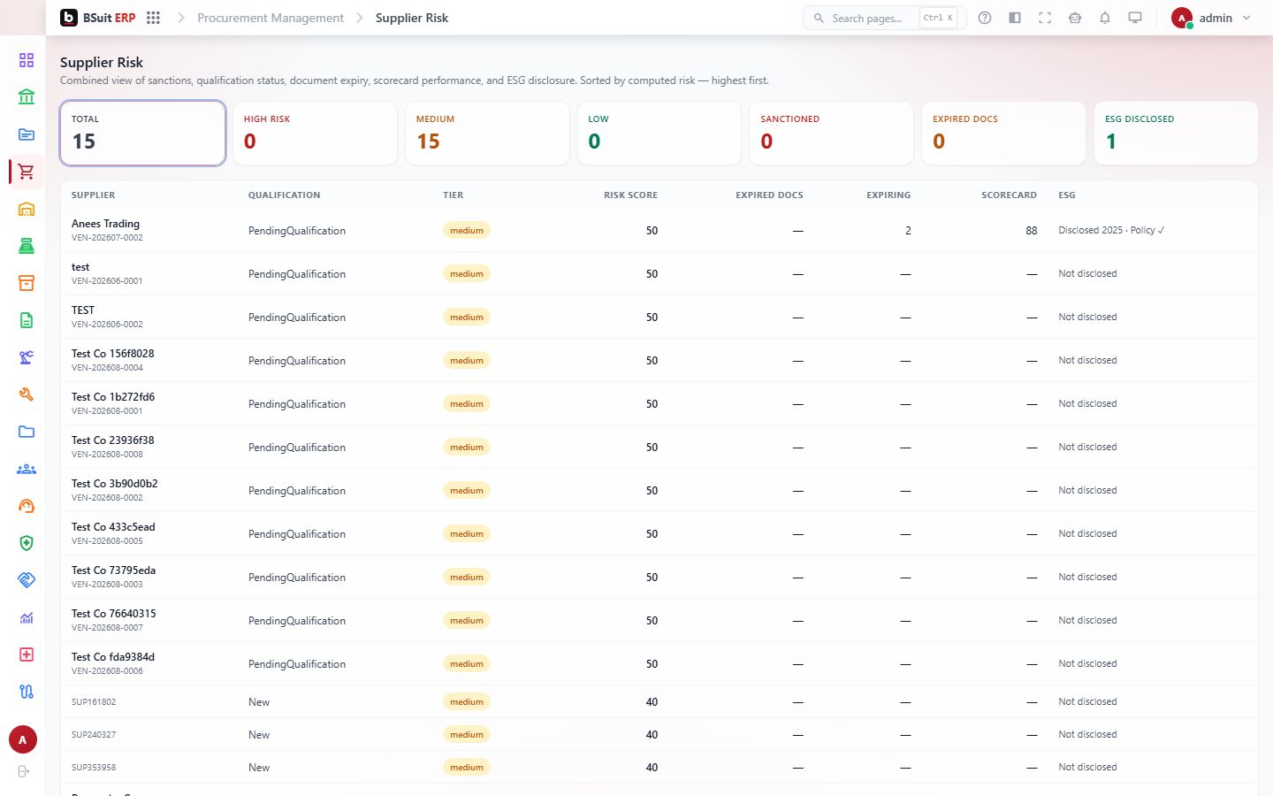Open the dashboard grid icon in sidebar
Screen dimensions: 1273x796
(27, 60)
